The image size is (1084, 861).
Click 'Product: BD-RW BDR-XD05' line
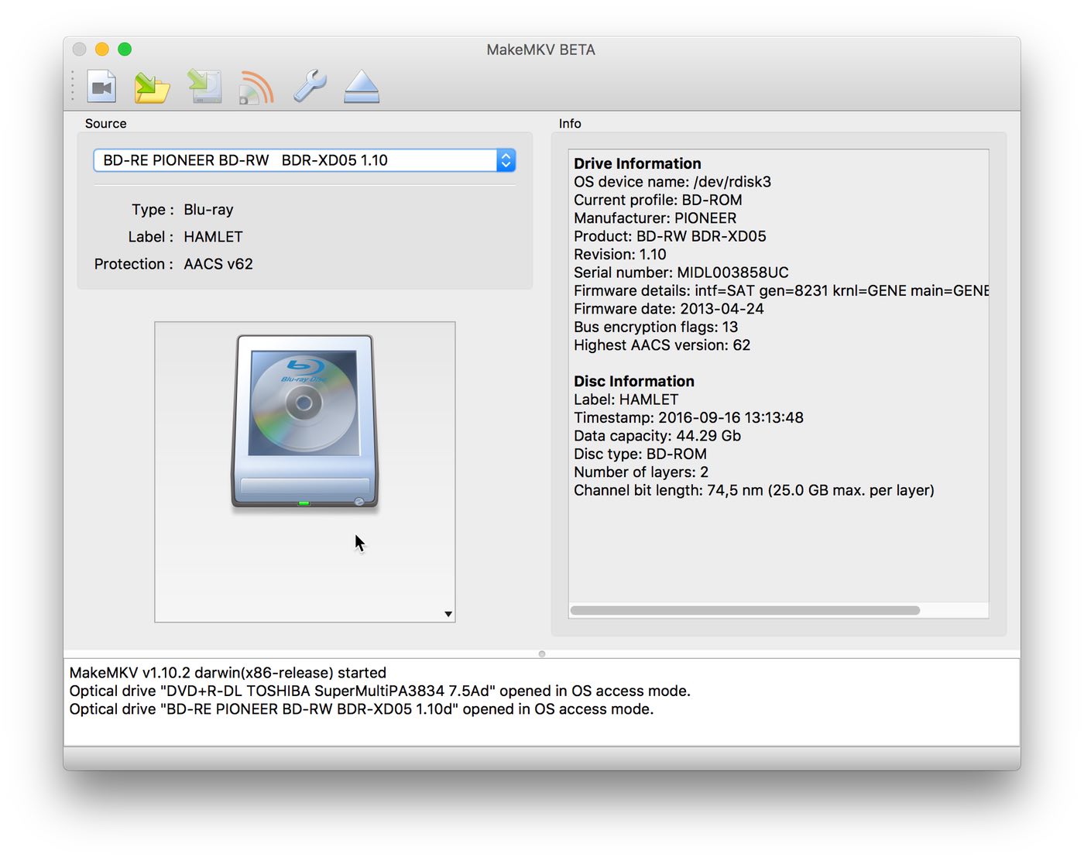[x=670, y=236]
